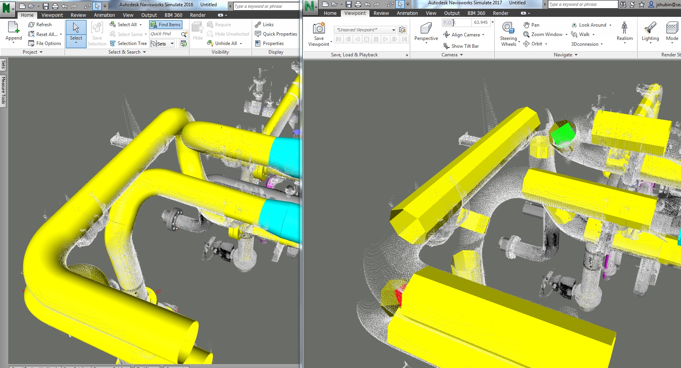Click the Unhide All button
Screen dimensions: 681x368
click(x=226, y=43)
